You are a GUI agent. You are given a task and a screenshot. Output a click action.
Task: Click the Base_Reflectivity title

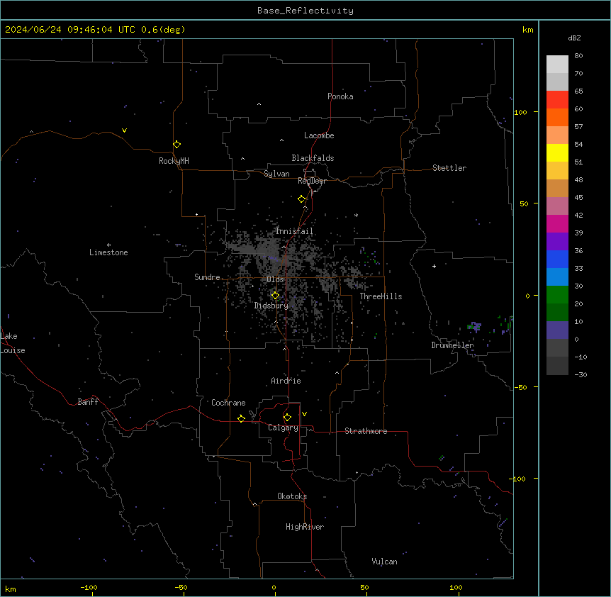point(305,11)
